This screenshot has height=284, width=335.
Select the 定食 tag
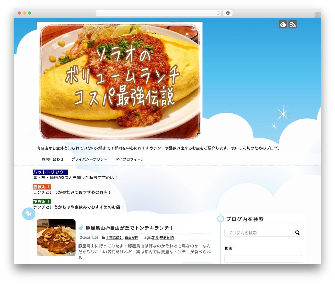(155, 238)
